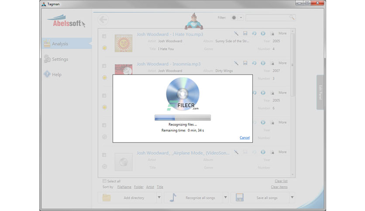
Task: Play the song Insomnia.mp3
Action: point(263,63)
